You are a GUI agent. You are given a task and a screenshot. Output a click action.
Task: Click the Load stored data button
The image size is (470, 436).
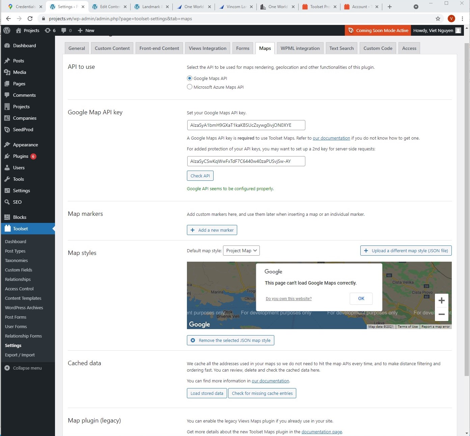coord(207,393)
